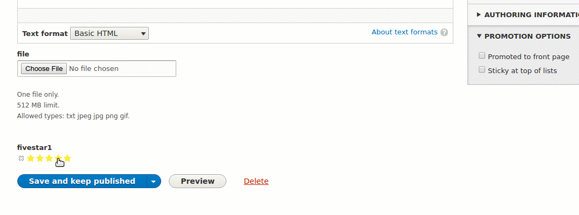This screenshot has height=215, width=579.
Task: Collapse the Promotion Options section
Action: [523, 36]
